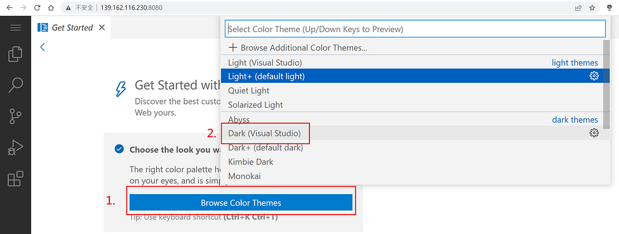Bookmark page with the star icon
Viewport: 619px width, 234px height.
(592, 7)
